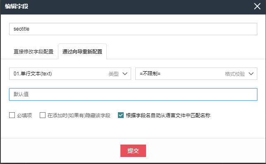Select the 通过向导重新配置 tab

point(82,52)
